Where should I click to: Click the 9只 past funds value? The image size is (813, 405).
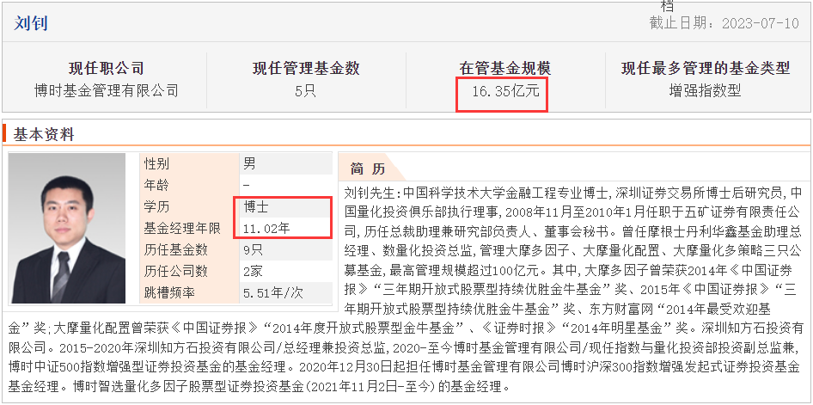(253, 250)
